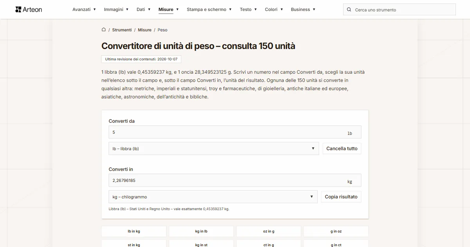This screenshot has width=470, height=247.
Task: Select the kg in lb shortcut
Action: [201, 231]
